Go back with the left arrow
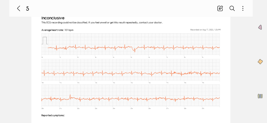Screen dimensions: 267x123 point(19,8)
